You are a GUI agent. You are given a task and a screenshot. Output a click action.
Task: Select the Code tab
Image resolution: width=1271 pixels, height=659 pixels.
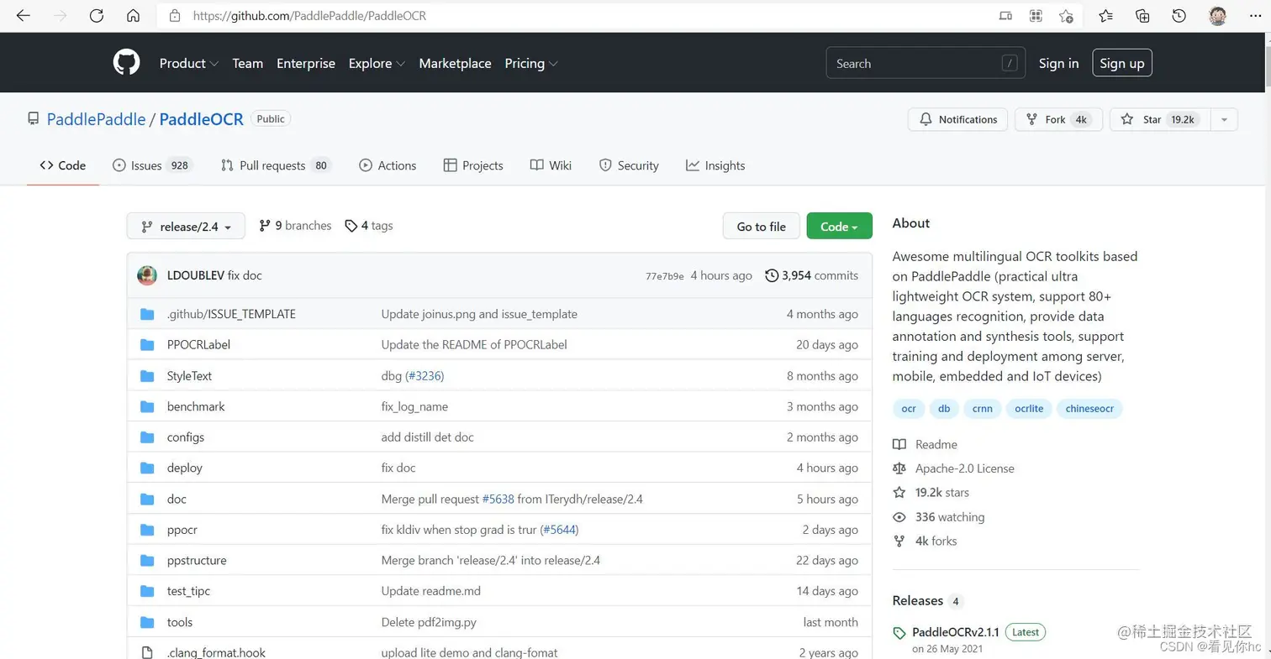(x=63, y=165)
